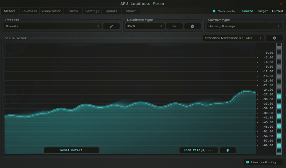The height and width of the screenshot is (168, 286).
Task: Click the -12.00 scale label
Action: 268,71
